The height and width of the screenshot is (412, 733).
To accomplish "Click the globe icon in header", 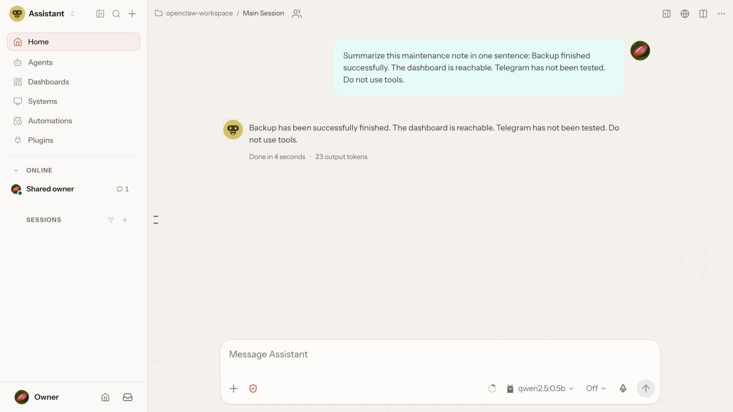I will [685, 14].
